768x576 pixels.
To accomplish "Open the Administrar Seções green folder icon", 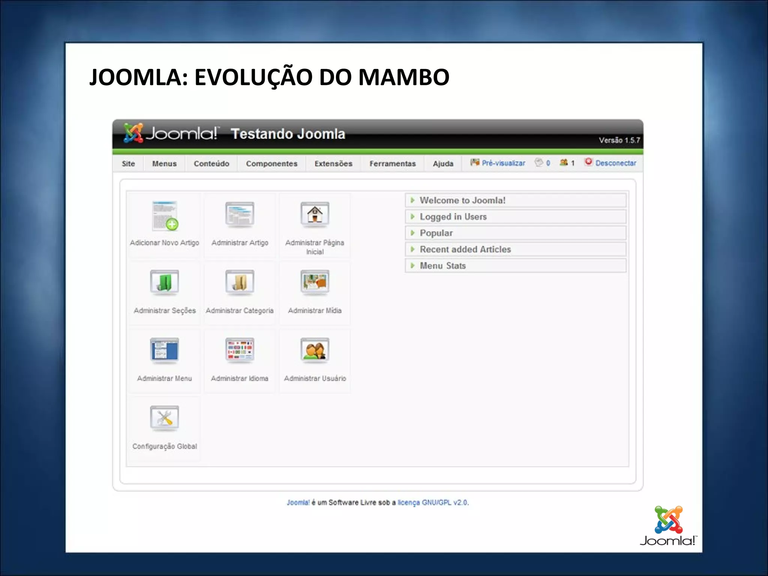I will pyautogui.click(x=164, y=282).
